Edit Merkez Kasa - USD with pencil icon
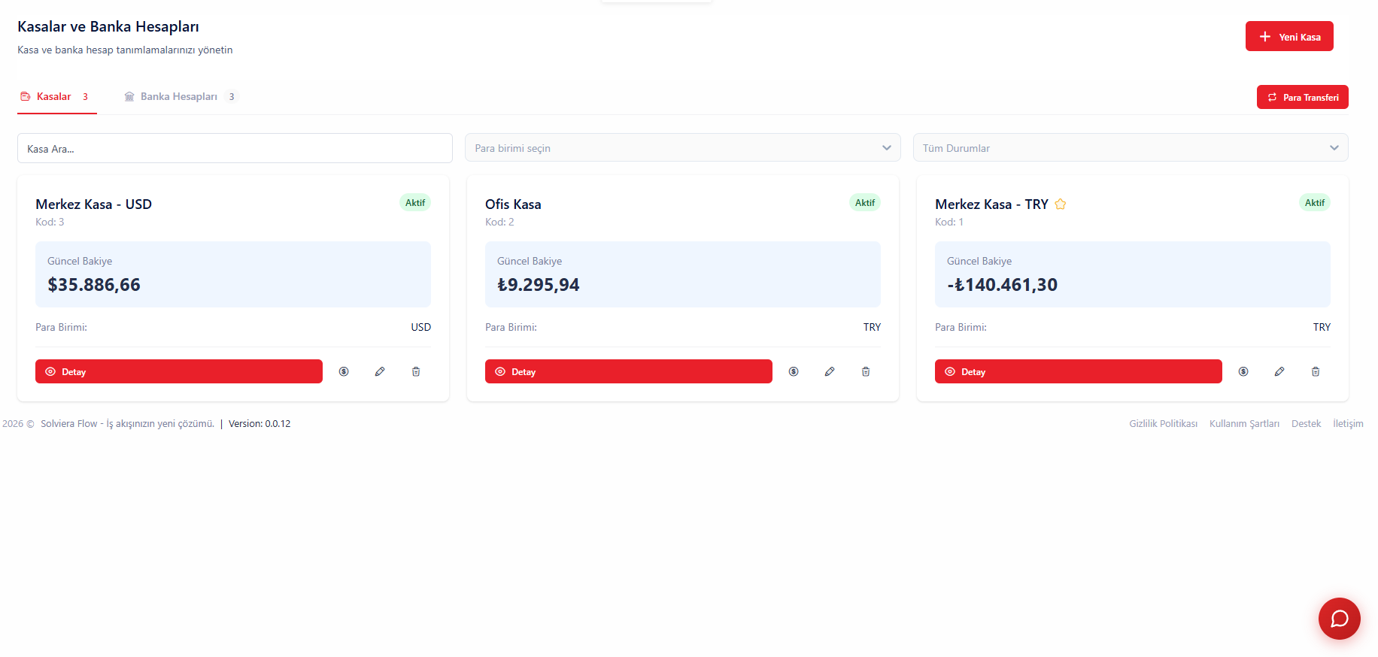This screenshot has width=1378, height=657. tap(380, 371)
